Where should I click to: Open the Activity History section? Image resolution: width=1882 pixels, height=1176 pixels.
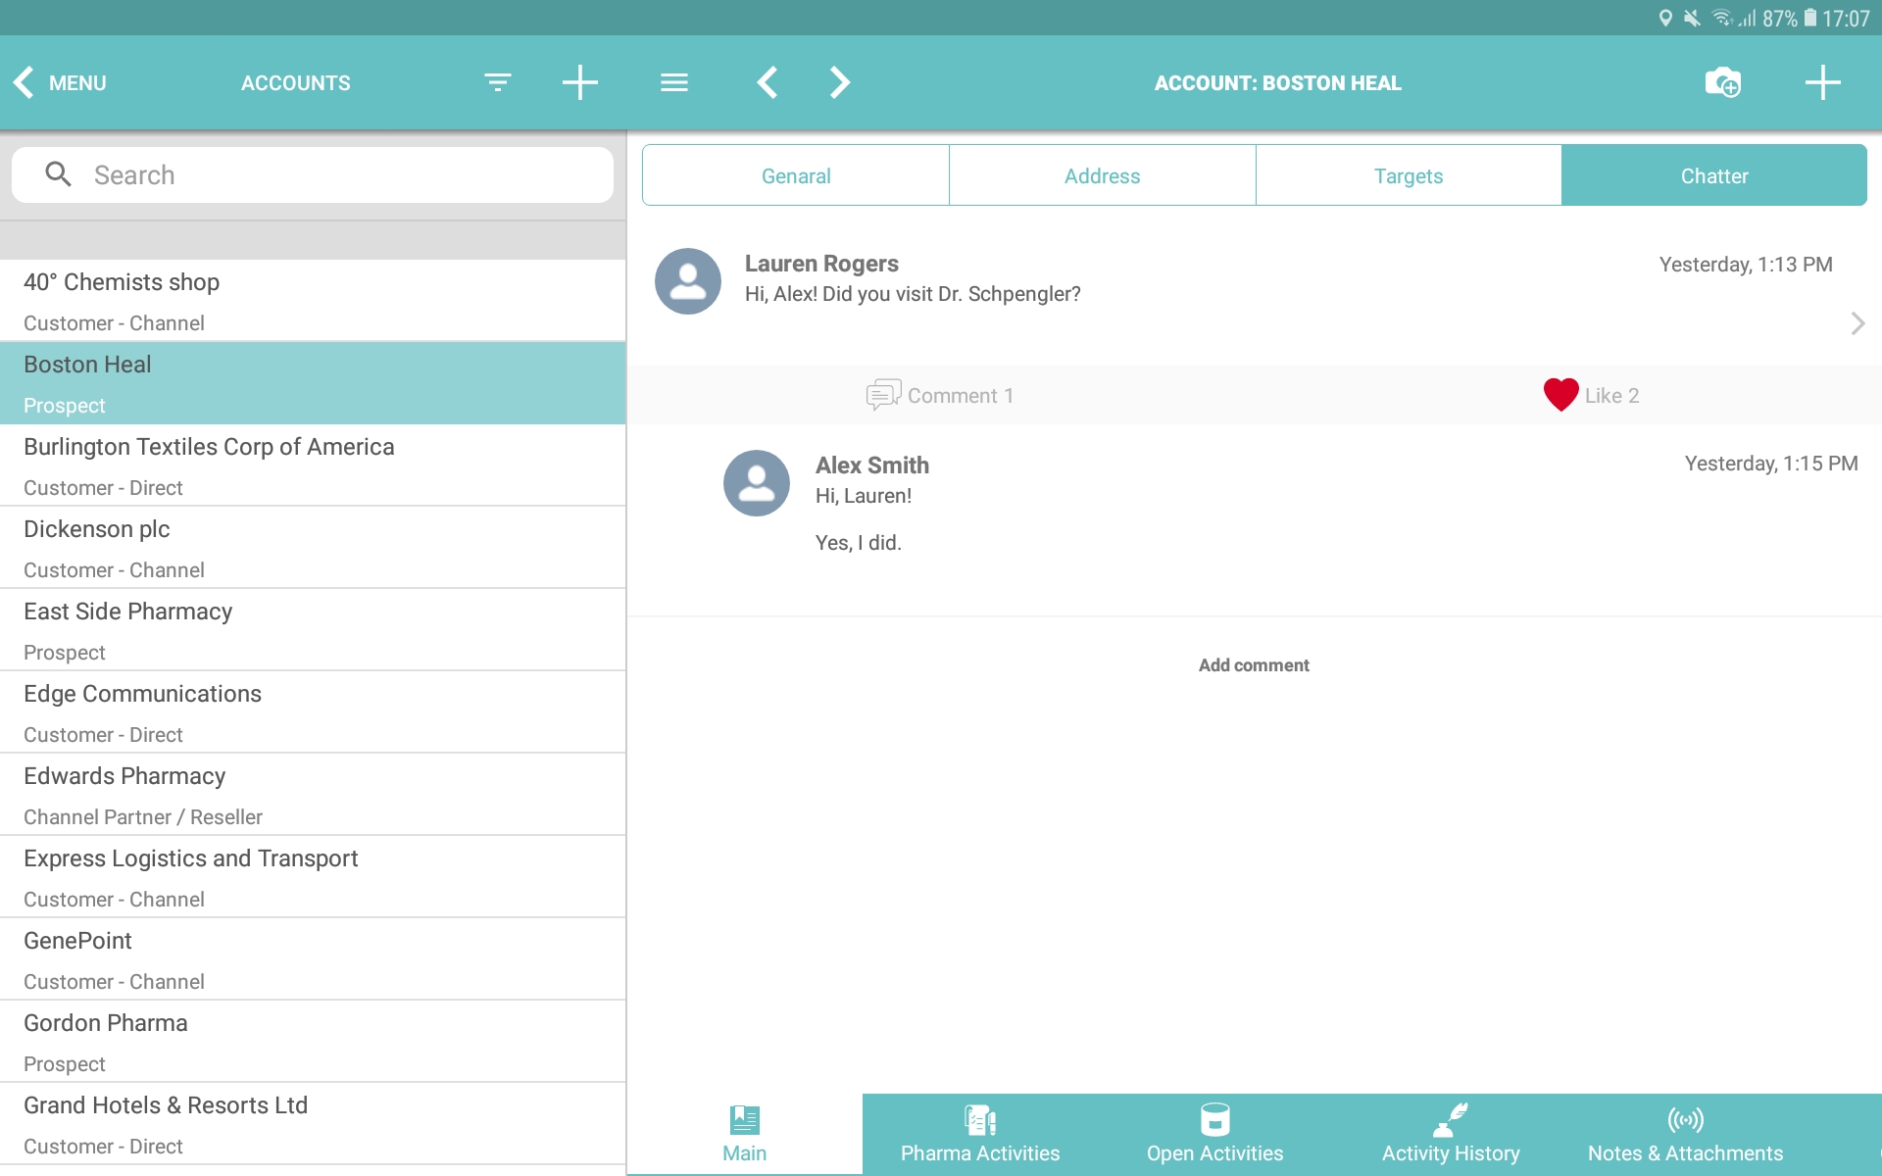point(1450,1135)
